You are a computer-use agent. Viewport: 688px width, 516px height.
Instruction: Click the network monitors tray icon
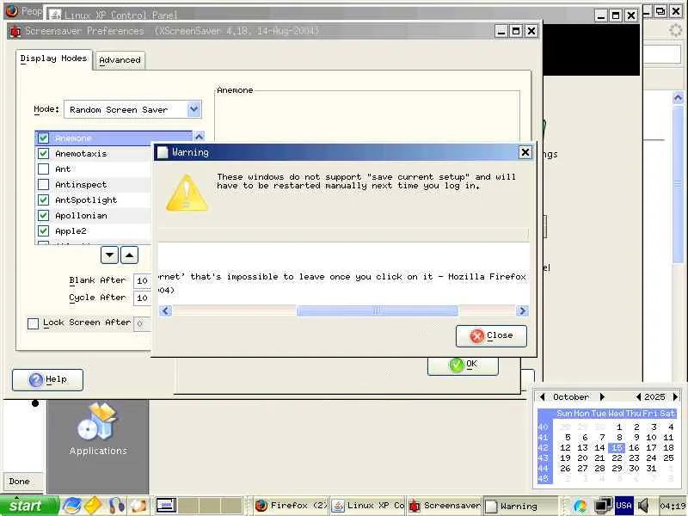coord(604,506)
